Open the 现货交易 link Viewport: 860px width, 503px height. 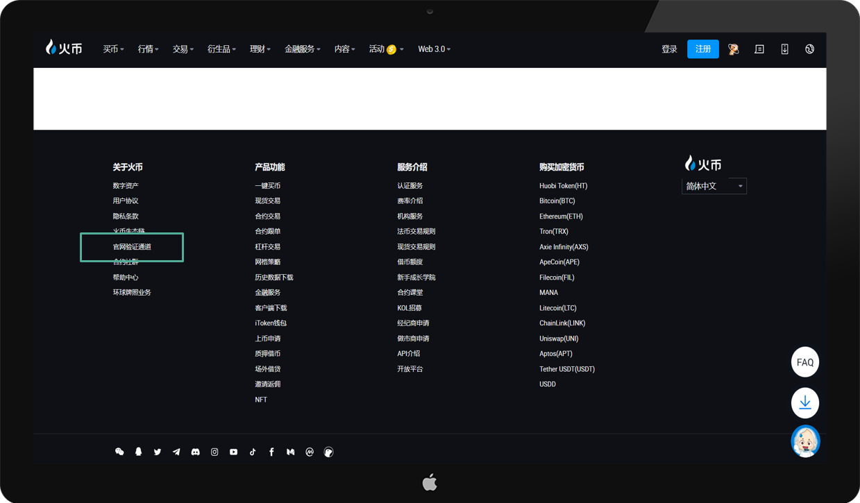click(x=268, y=201)
